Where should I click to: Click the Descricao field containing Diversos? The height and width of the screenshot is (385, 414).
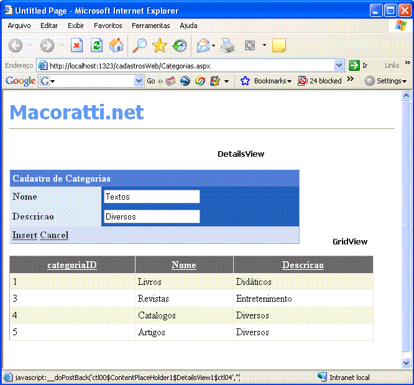(151, 216)
